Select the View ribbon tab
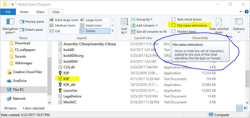Screen dimensions: 250x118 [56, 12]
